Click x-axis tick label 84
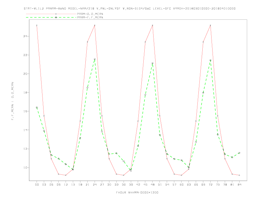 (239, 185)
